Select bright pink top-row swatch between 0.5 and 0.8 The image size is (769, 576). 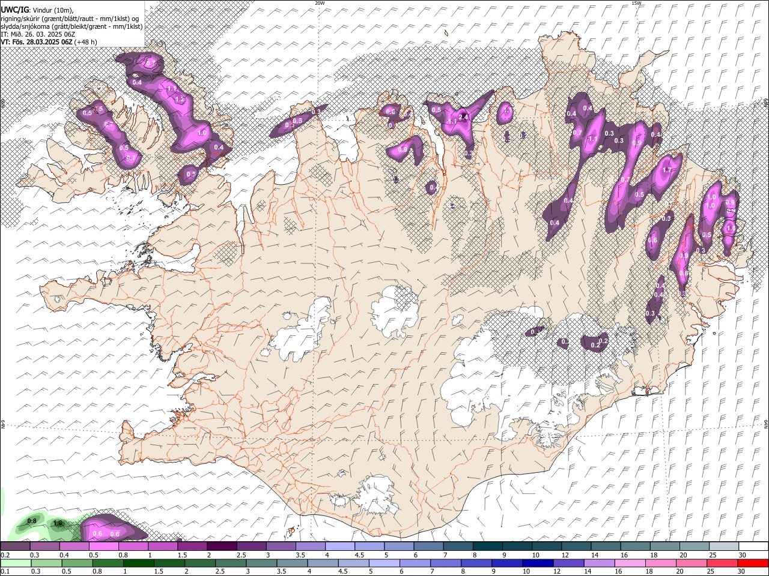(103, 547)
